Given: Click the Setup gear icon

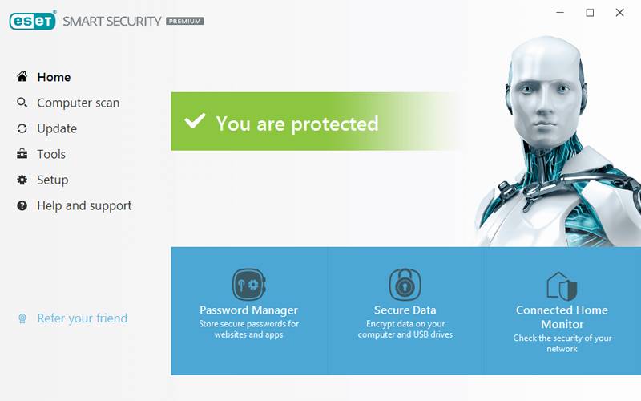Looking at the screenshot, I should click(22, 180).
